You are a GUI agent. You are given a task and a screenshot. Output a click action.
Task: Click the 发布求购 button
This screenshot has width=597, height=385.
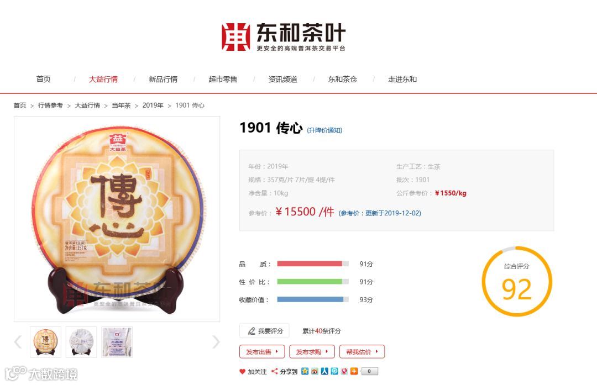(312, 351)
